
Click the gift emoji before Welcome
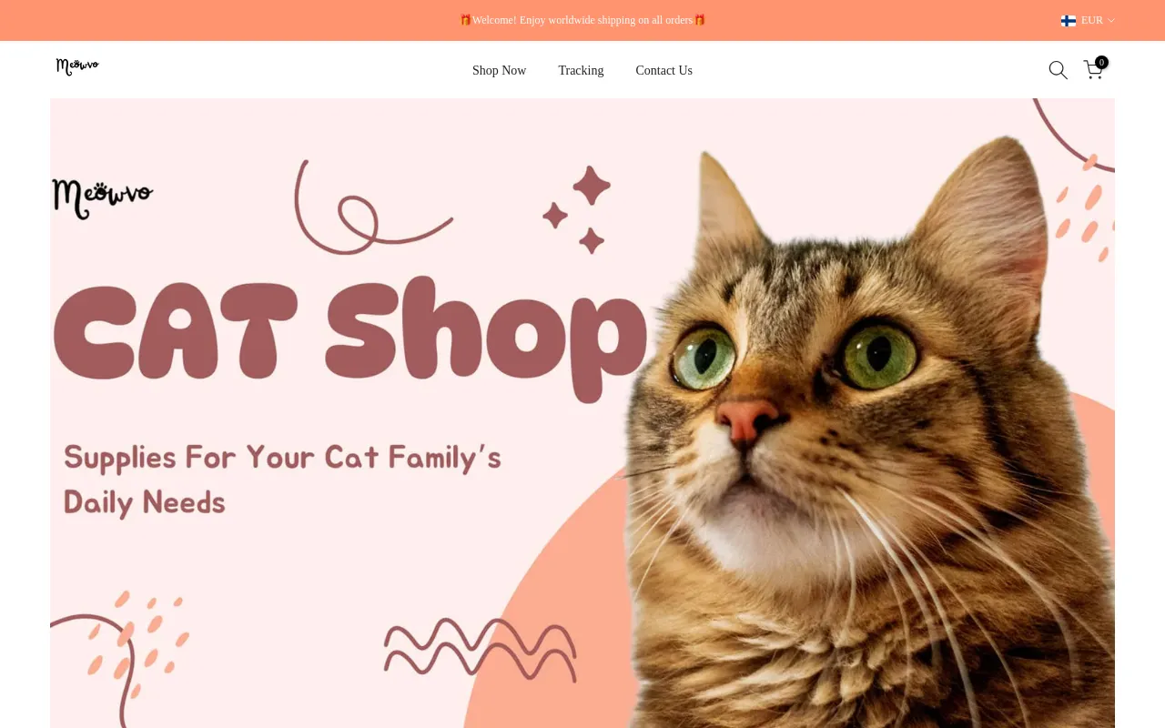465,20
